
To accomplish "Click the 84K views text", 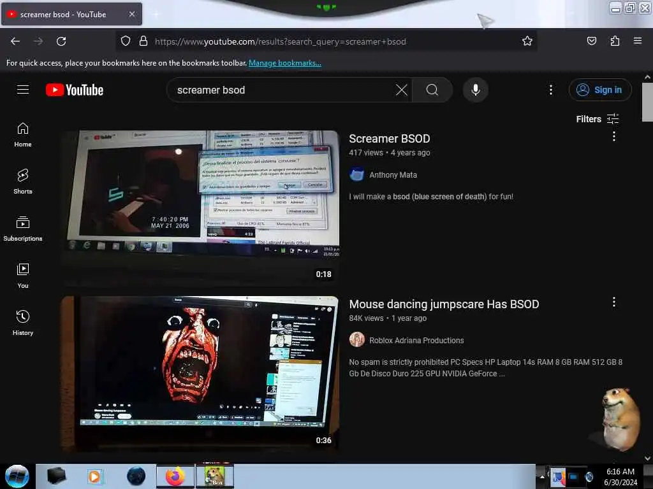I will coord(366,318).
